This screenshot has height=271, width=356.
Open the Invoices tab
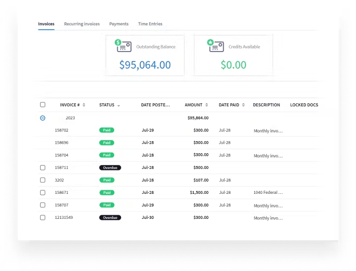[46, 24]
